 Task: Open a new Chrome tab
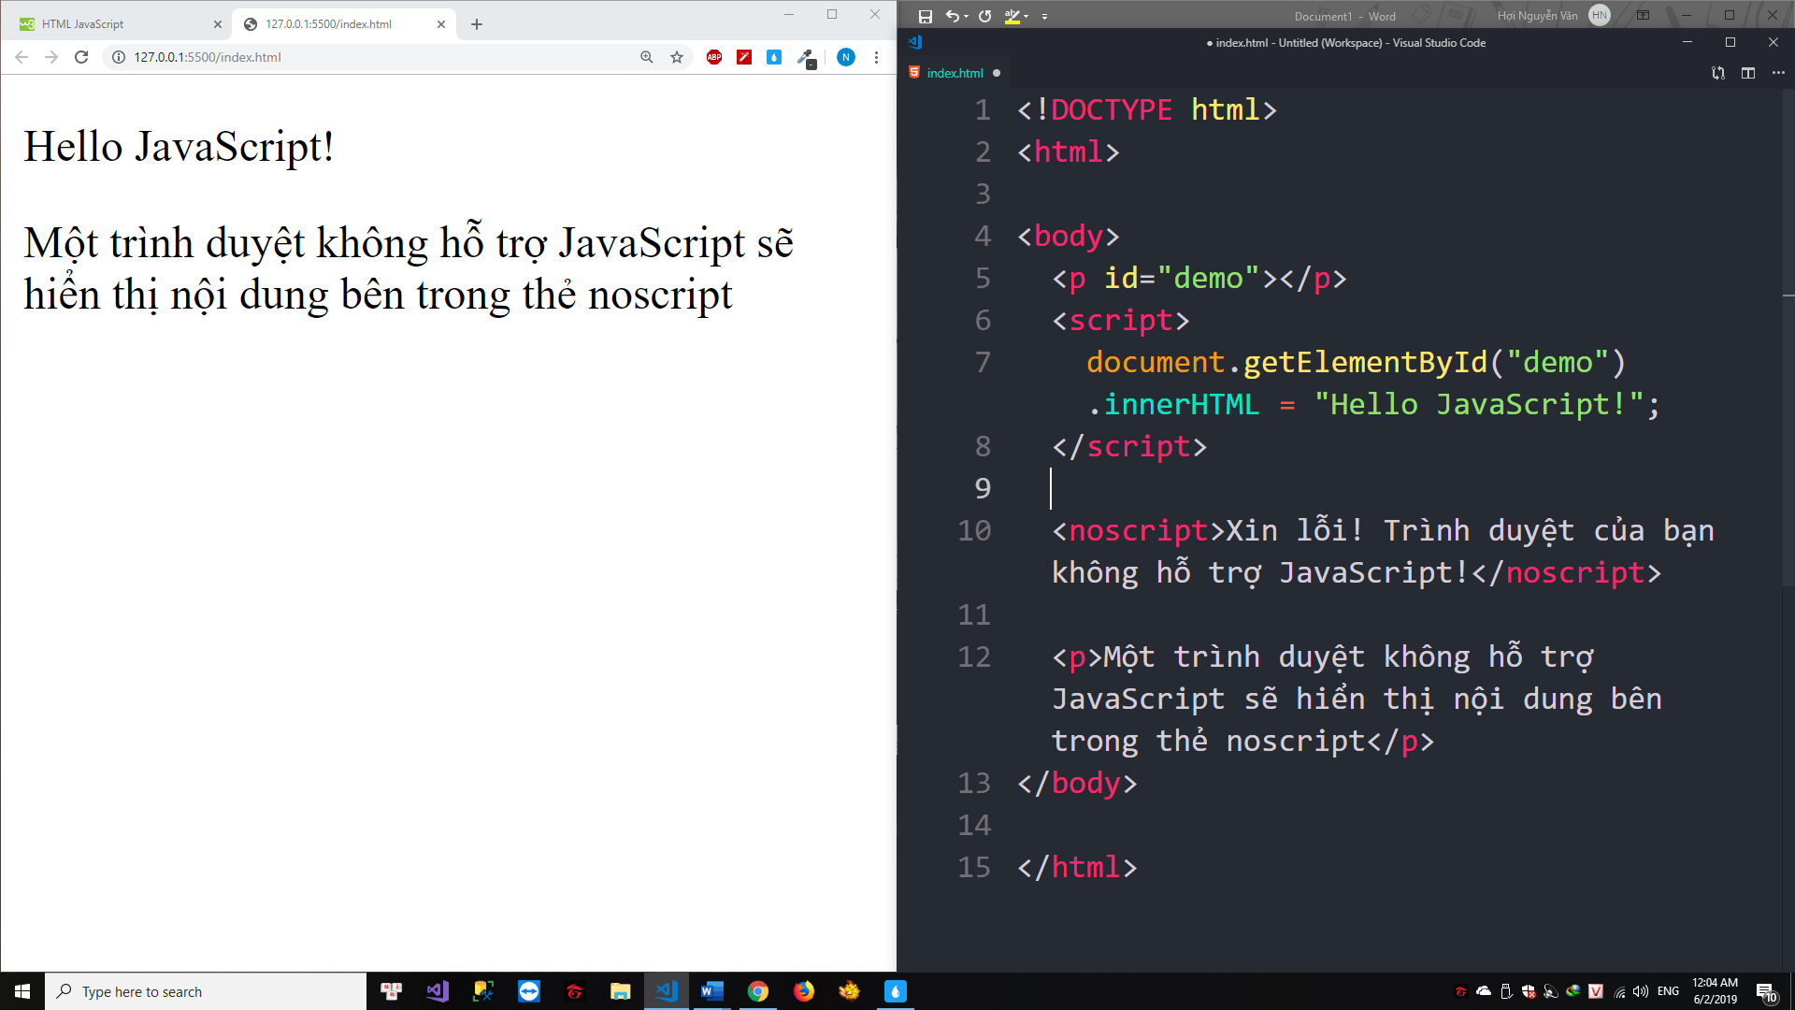[477, 24]
